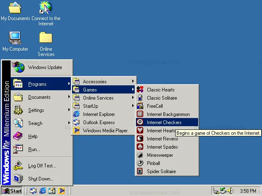This screenshot has height=196, width=262.
Task: Start Pinball from the Games submenu
Action: pos(153,163)
